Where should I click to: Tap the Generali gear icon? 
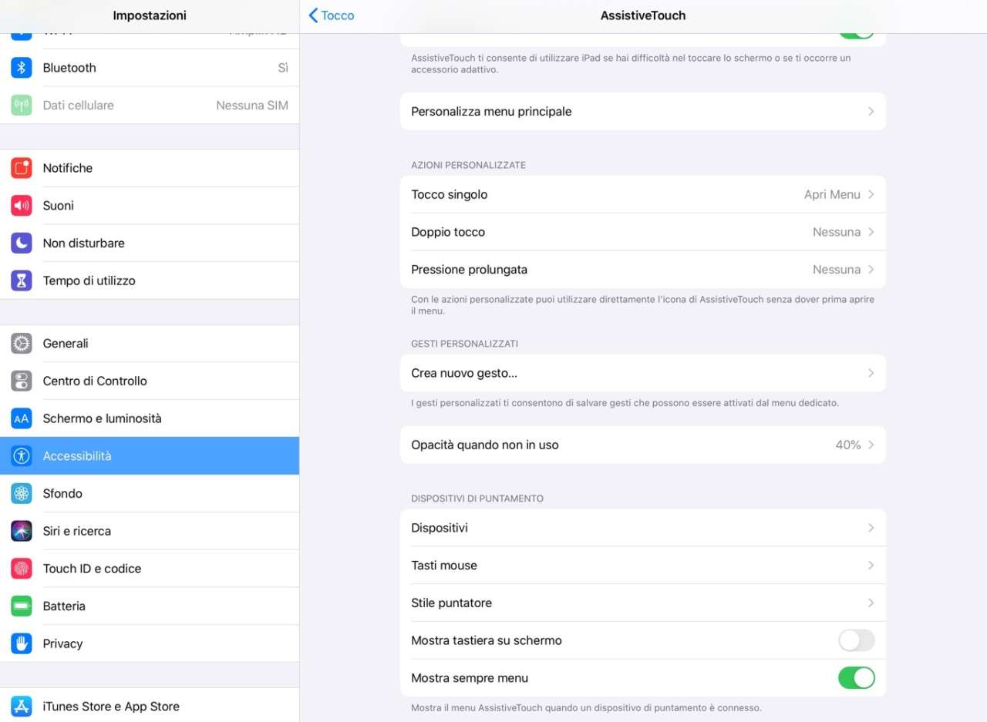pyautogui.click(x=22, y=344)
